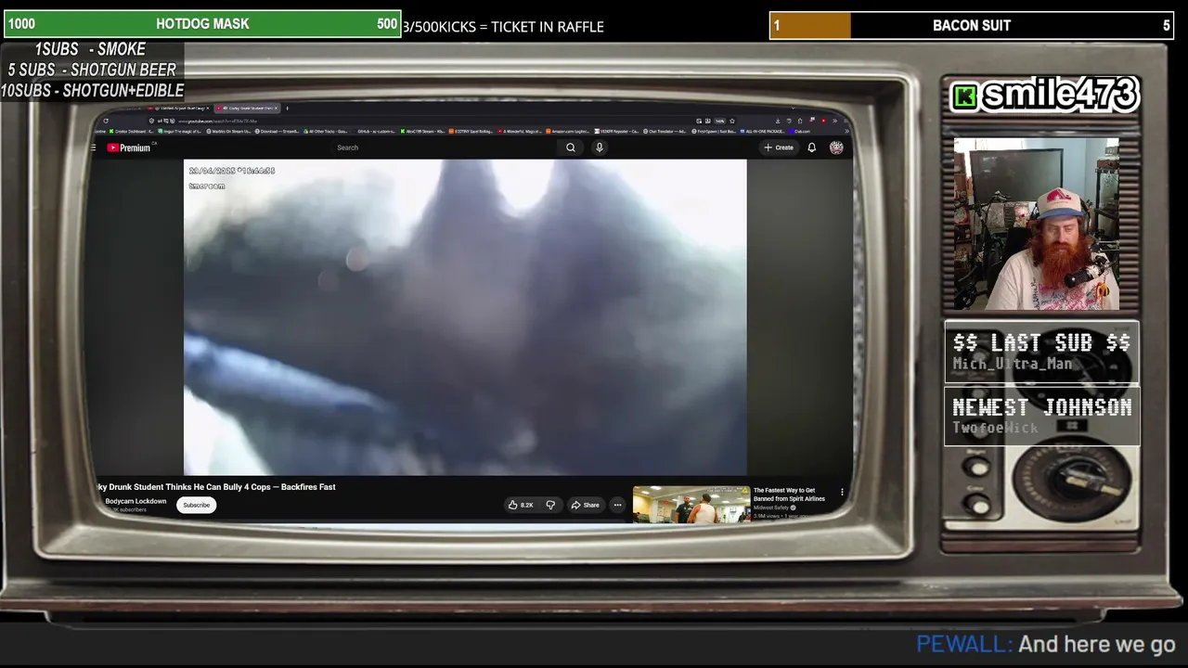
Task: Activate voice search microphone icon
Action: pyautogui.click(x=600, y=148)
